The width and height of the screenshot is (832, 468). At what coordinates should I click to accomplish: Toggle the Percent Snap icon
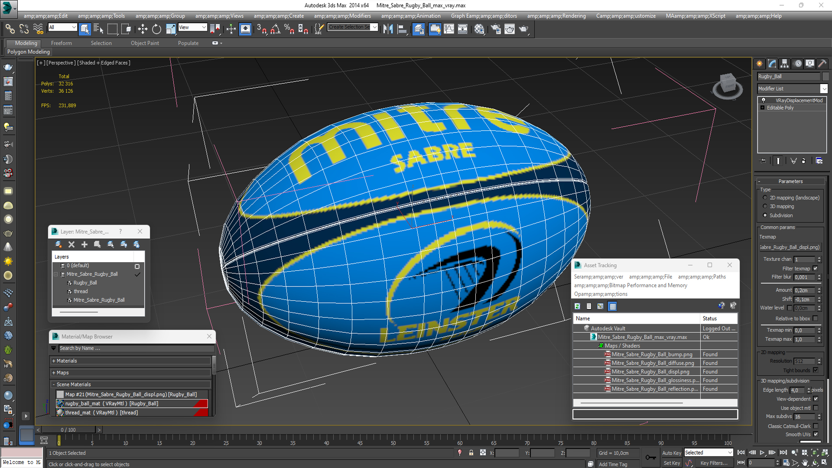click(289, 29)
